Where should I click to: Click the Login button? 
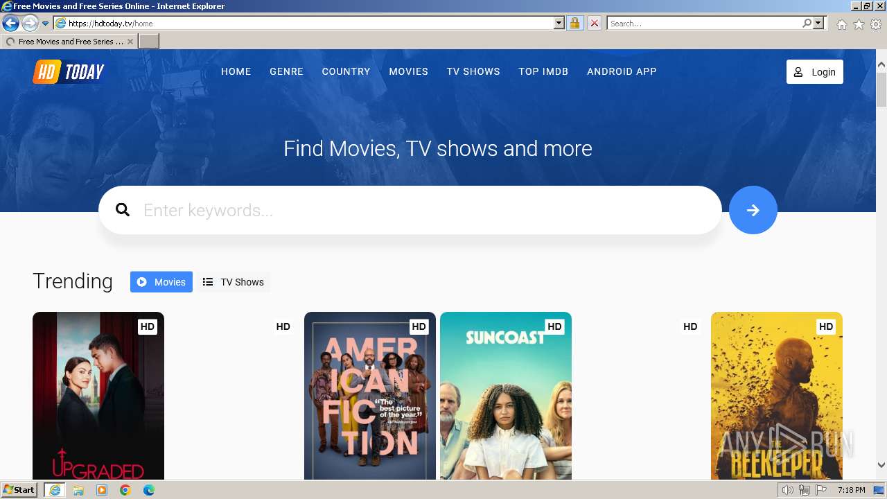click(x=815, y=72)
